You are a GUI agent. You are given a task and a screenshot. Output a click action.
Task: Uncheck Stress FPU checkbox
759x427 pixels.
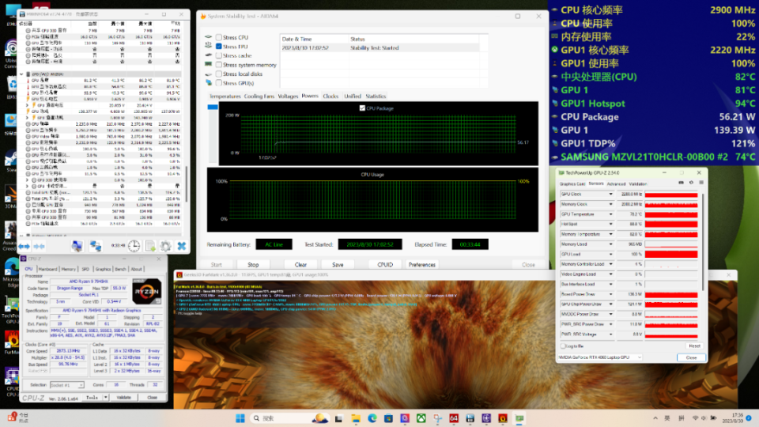(x=219, y=47)
